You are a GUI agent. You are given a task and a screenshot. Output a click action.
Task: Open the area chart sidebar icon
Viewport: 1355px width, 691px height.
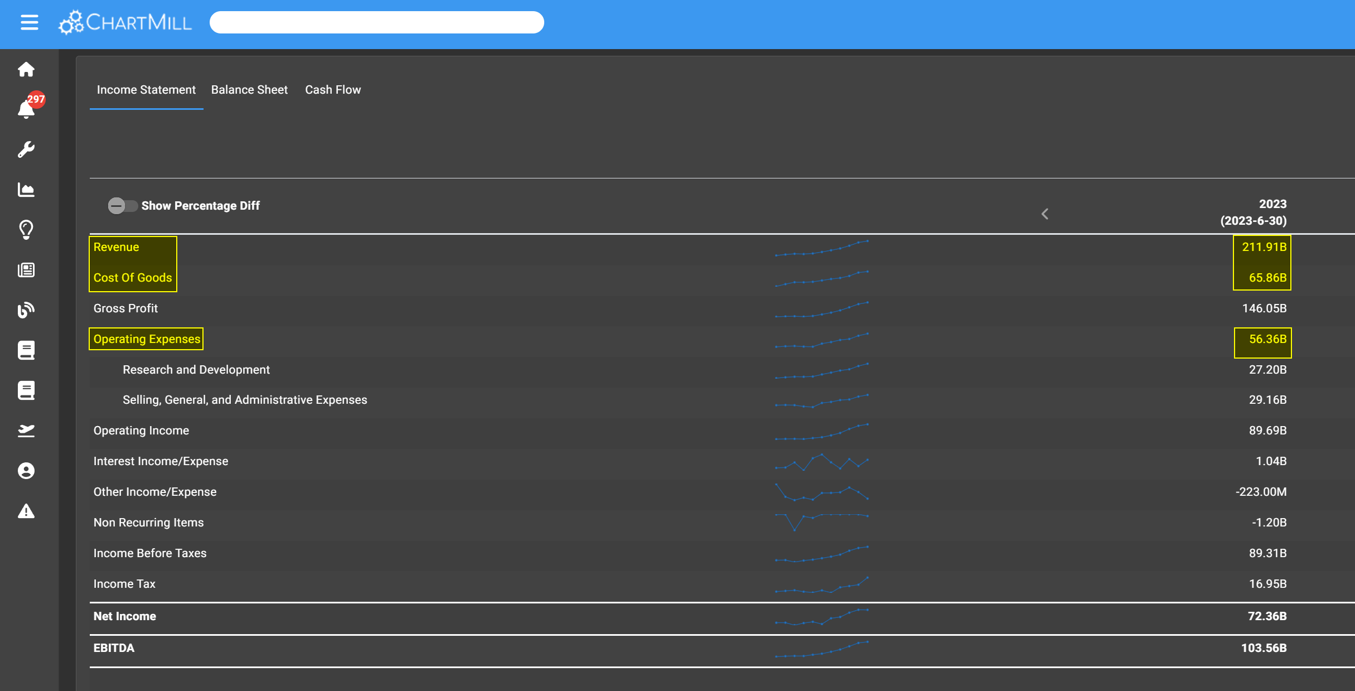pos(26,190)
